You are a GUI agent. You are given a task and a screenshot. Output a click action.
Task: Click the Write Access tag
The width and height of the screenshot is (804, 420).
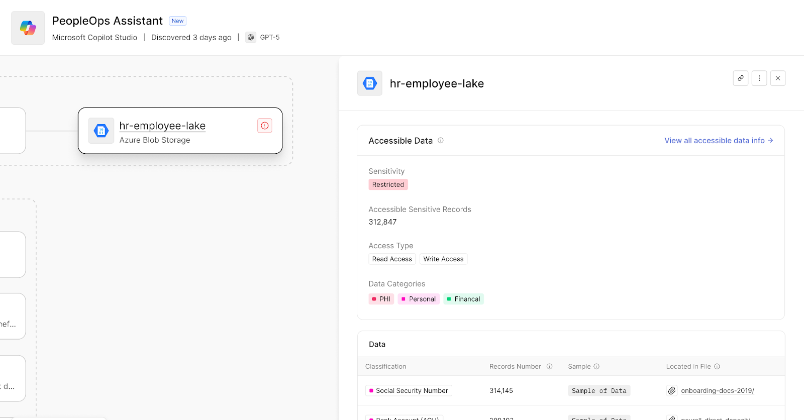point(443,259)
